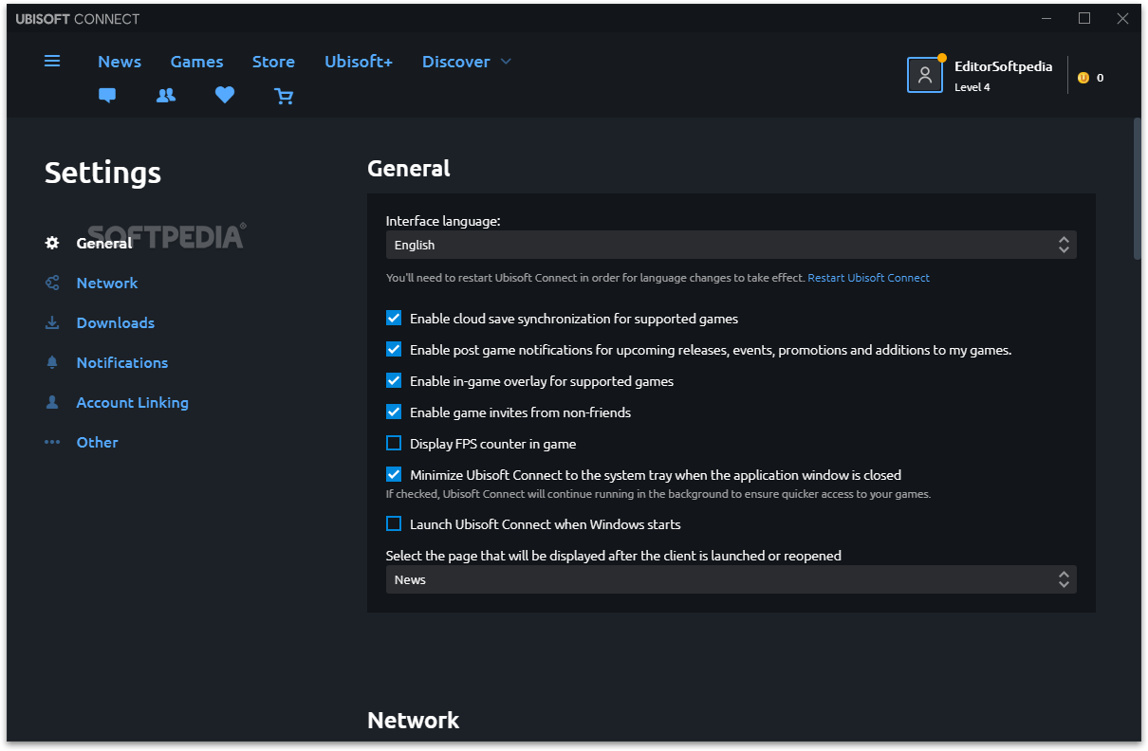
Task: Click the EditorSoftpedia username
Action: pyautogui.click(x=1004, y=66)
